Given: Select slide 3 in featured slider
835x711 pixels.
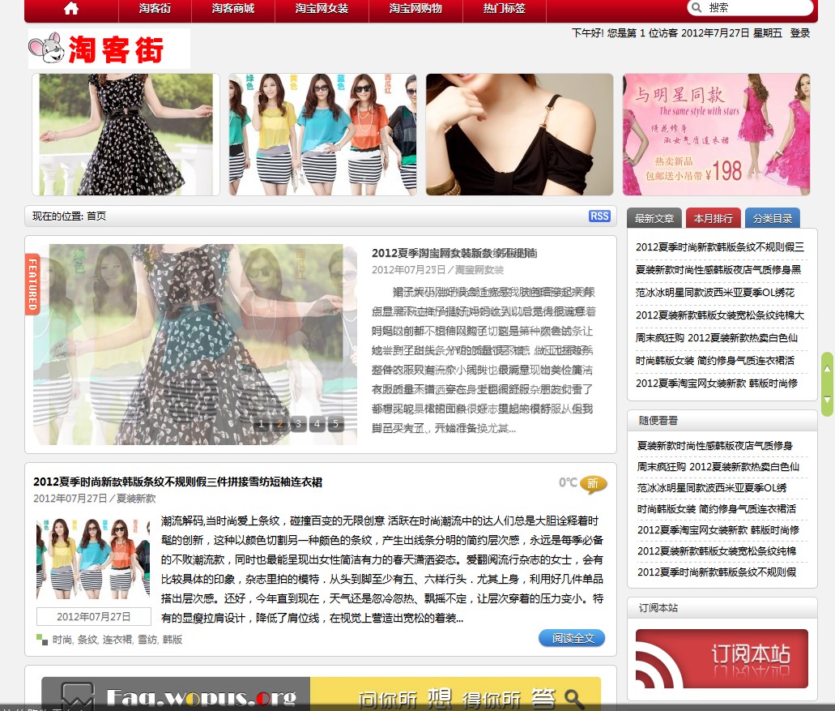Looking at the screenshot, I should point(298,424).
